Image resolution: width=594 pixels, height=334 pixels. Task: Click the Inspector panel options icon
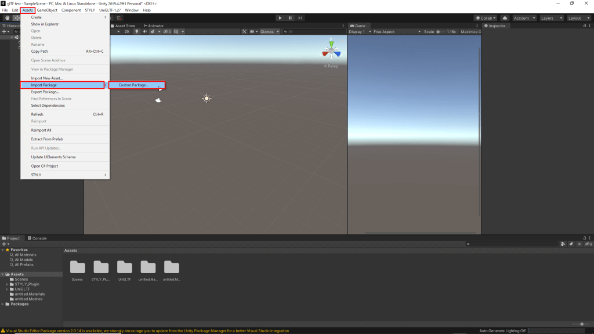point(589,26)
